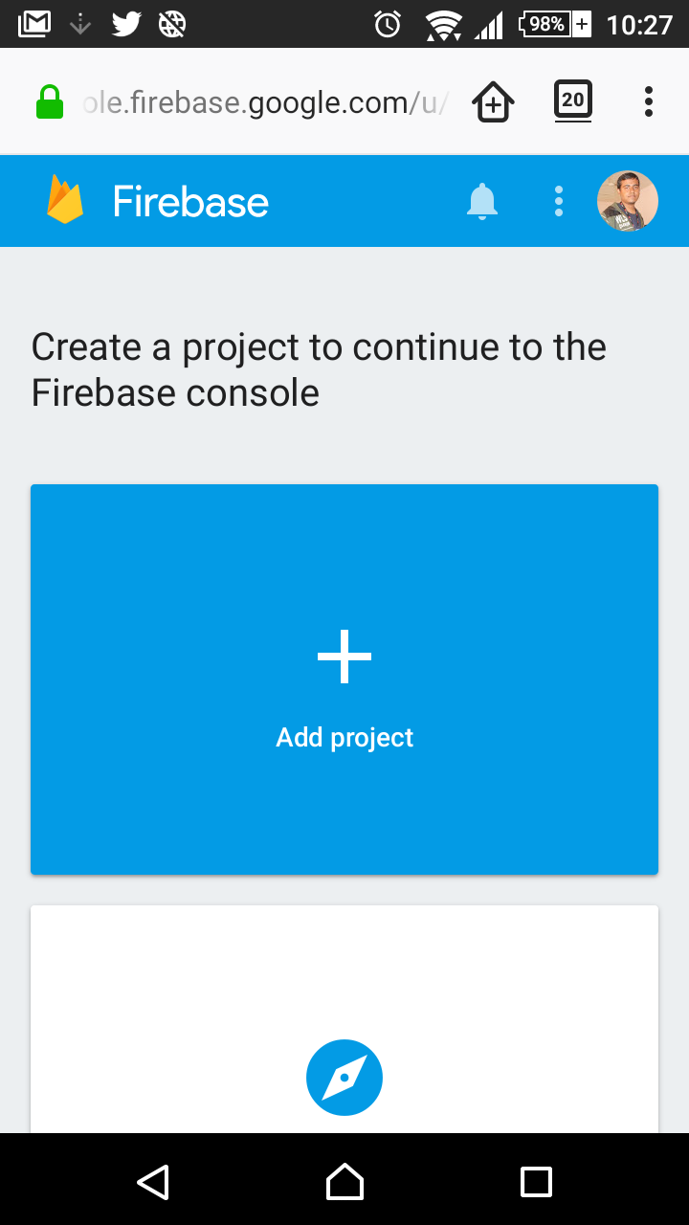Open your Google account profile picture
The height and width of the screenshot is (1225, 689).
(627, 200)
